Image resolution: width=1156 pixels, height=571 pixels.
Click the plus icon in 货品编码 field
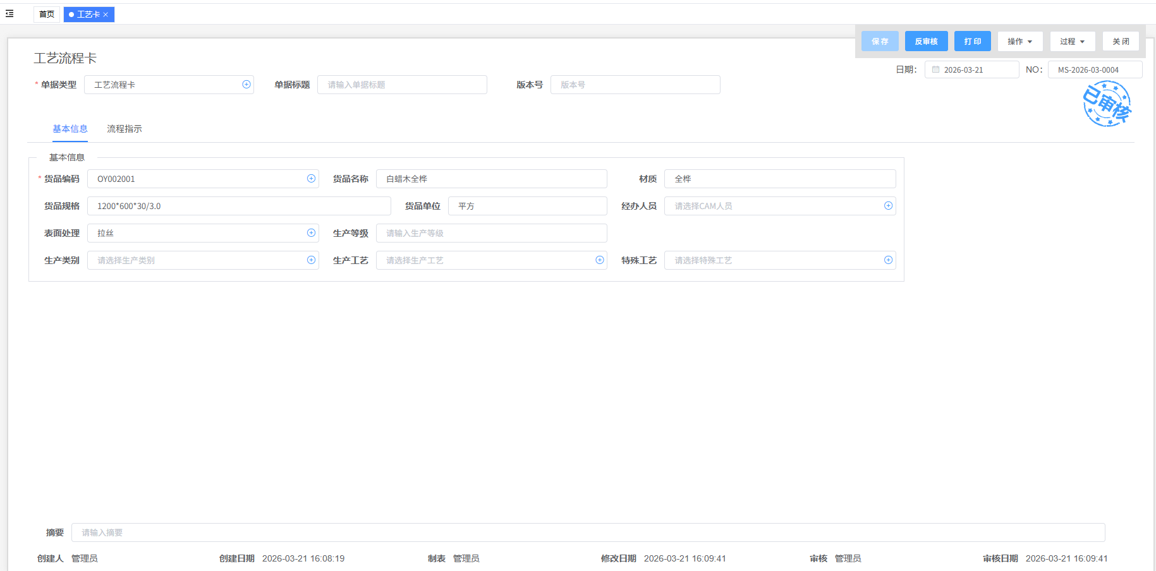[x=311, y=179]
